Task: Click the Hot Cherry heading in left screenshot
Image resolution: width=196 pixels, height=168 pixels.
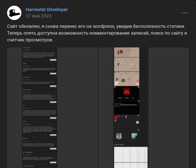Action: tap(26, 77)
